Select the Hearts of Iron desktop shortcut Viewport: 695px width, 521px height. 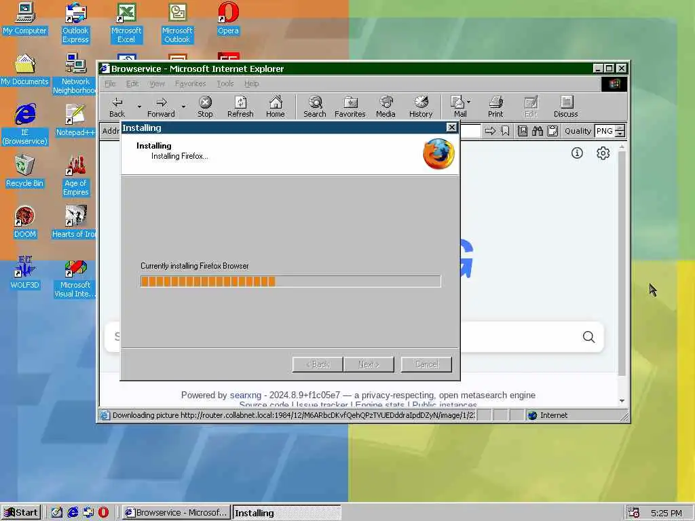[75, 222]
